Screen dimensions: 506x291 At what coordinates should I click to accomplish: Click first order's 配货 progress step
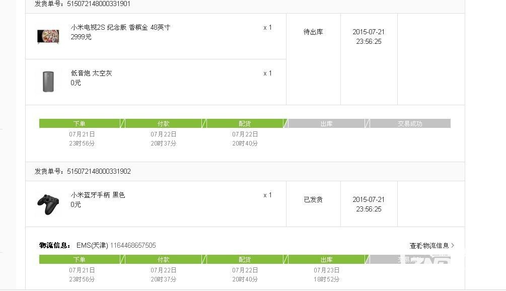[245, 123]
